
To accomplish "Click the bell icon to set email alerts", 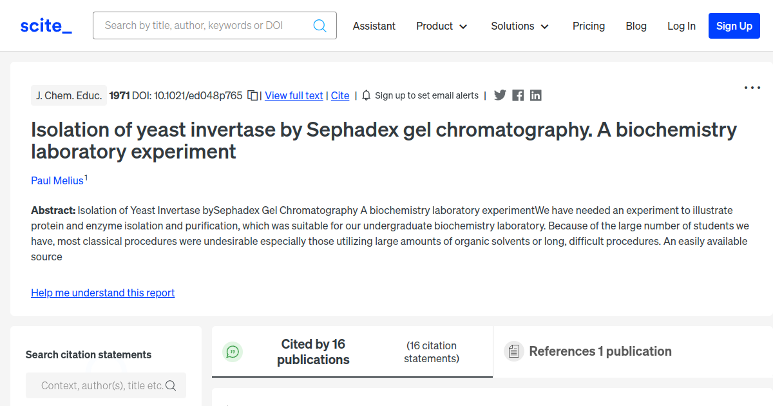I will click(x=365, y=95).
